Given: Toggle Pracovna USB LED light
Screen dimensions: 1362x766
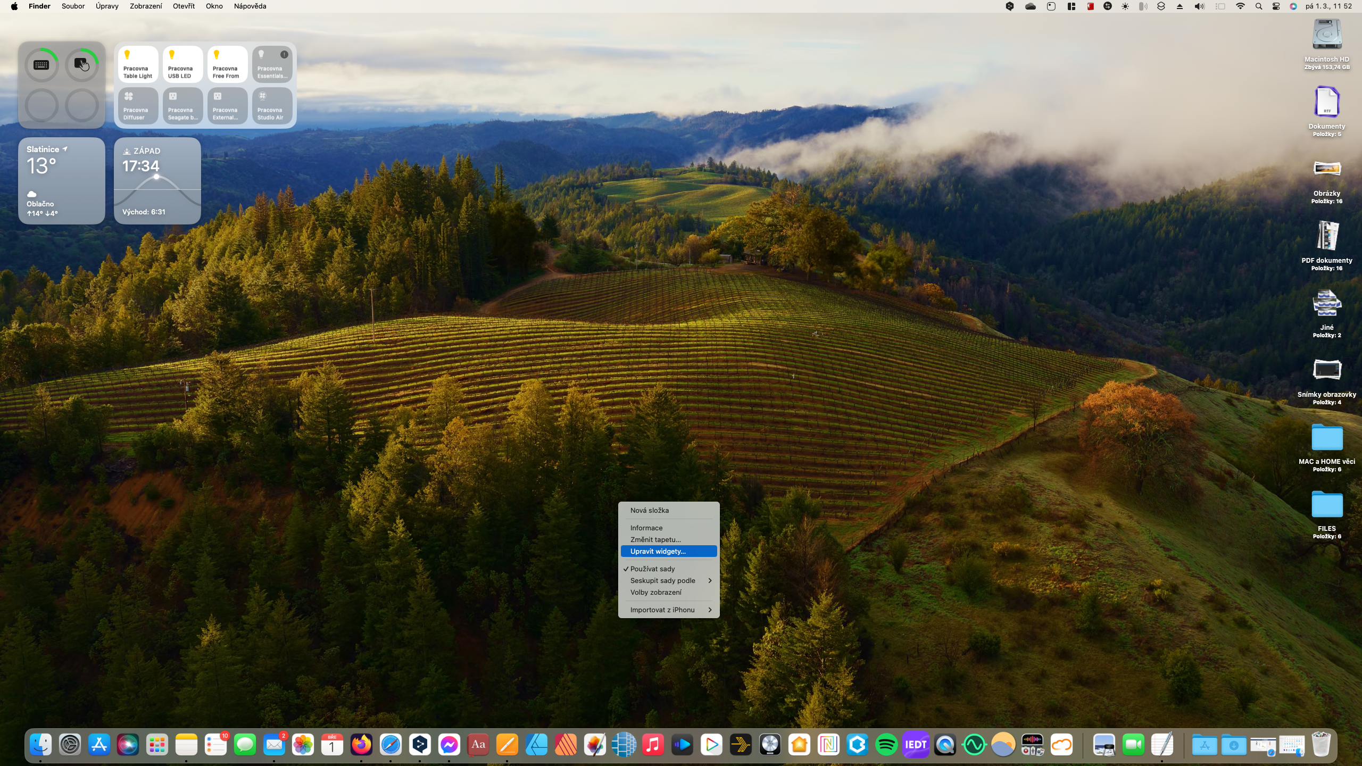Looking at the screenshot, I should tap(182, 64).
